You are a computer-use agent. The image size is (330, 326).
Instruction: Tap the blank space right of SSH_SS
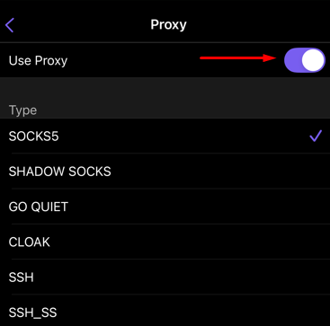(193, 312)
